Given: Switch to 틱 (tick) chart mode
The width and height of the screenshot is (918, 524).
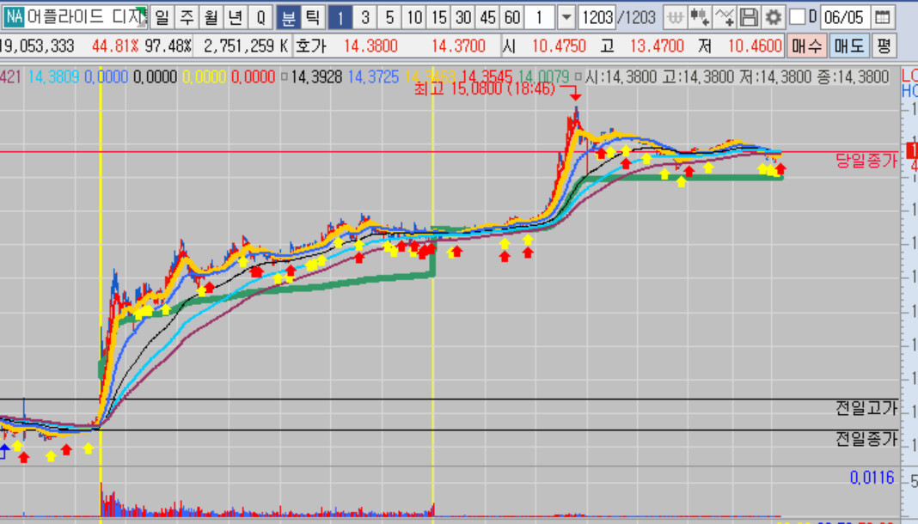Looking at the screenshot, I should click(312, 17).
